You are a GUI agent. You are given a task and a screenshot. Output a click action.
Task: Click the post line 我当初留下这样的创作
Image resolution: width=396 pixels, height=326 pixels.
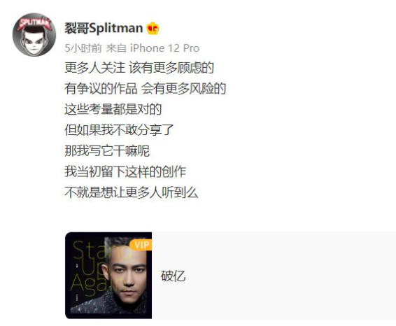125,171
